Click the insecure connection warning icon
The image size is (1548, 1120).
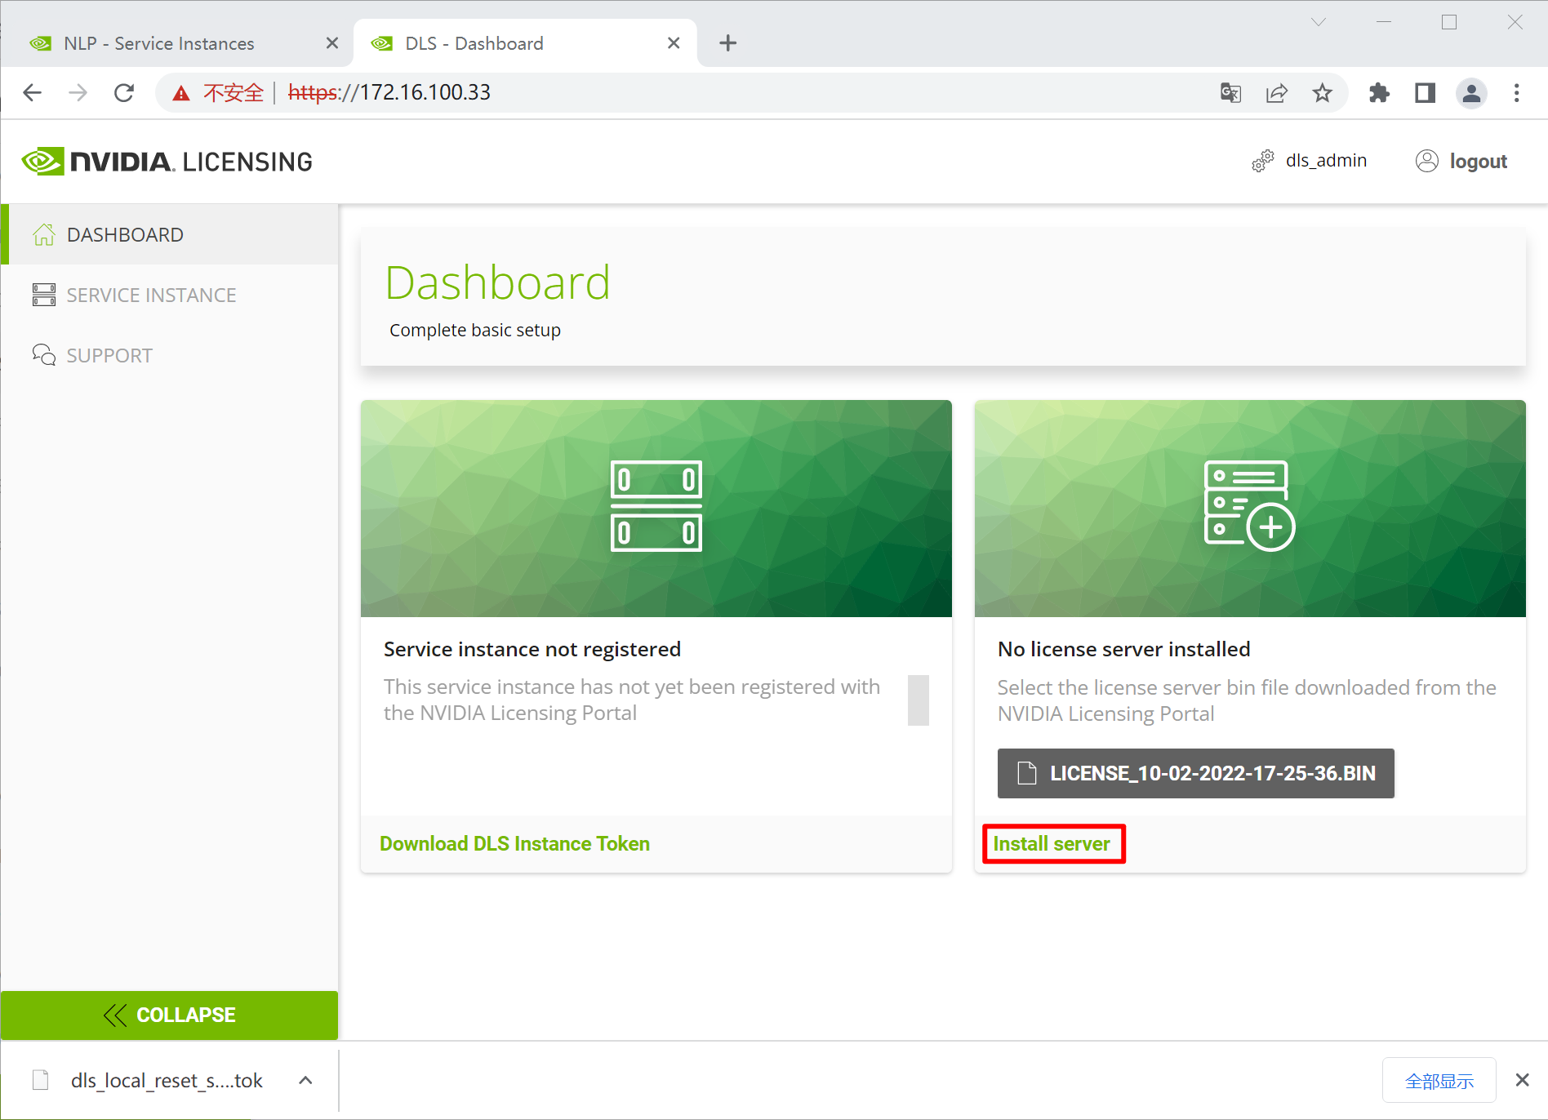coord(181,93)
